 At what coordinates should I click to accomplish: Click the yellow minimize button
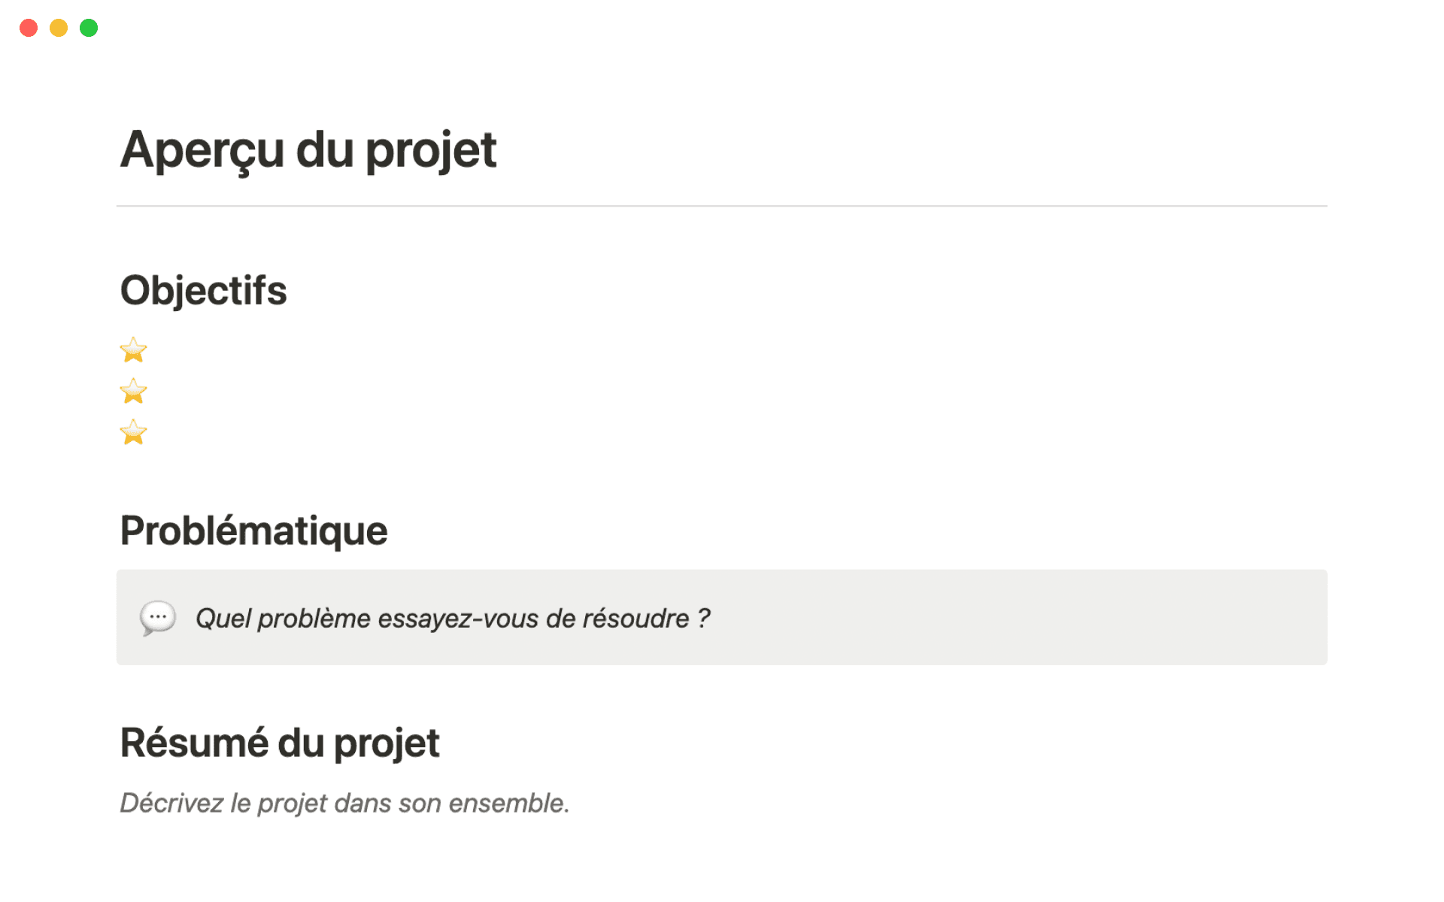[x=59, y=27]
